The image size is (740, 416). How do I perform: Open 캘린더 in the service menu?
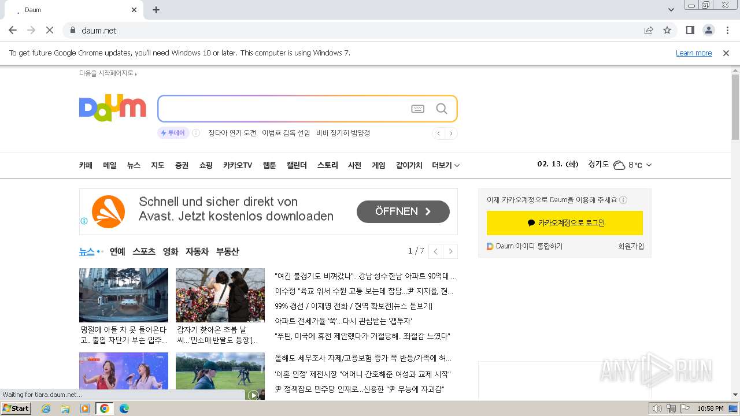297,165
